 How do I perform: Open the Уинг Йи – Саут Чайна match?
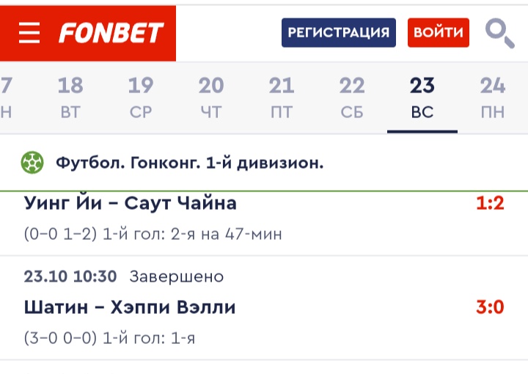(131, 203)
